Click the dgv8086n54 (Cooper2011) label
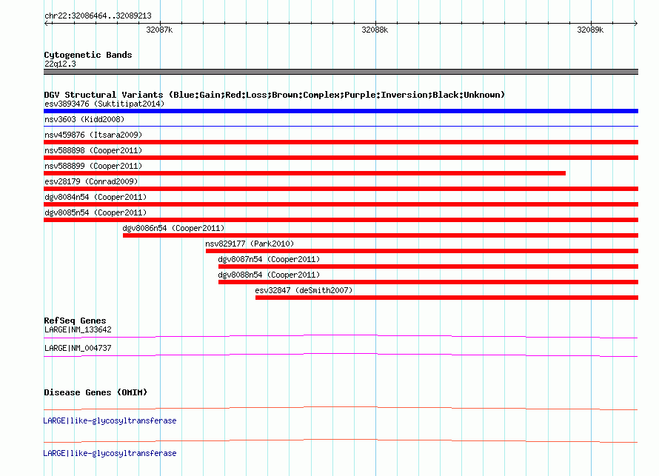The image size is (659, 476). [173, 228]
